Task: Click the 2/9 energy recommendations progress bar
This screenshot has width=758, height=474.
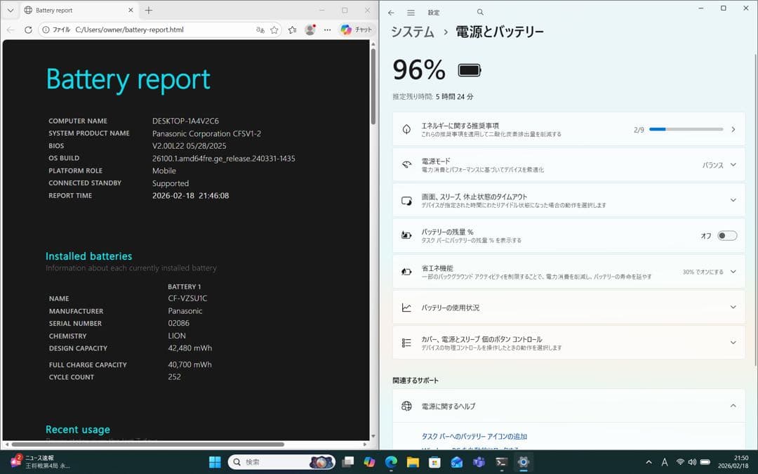Action: 686,129
